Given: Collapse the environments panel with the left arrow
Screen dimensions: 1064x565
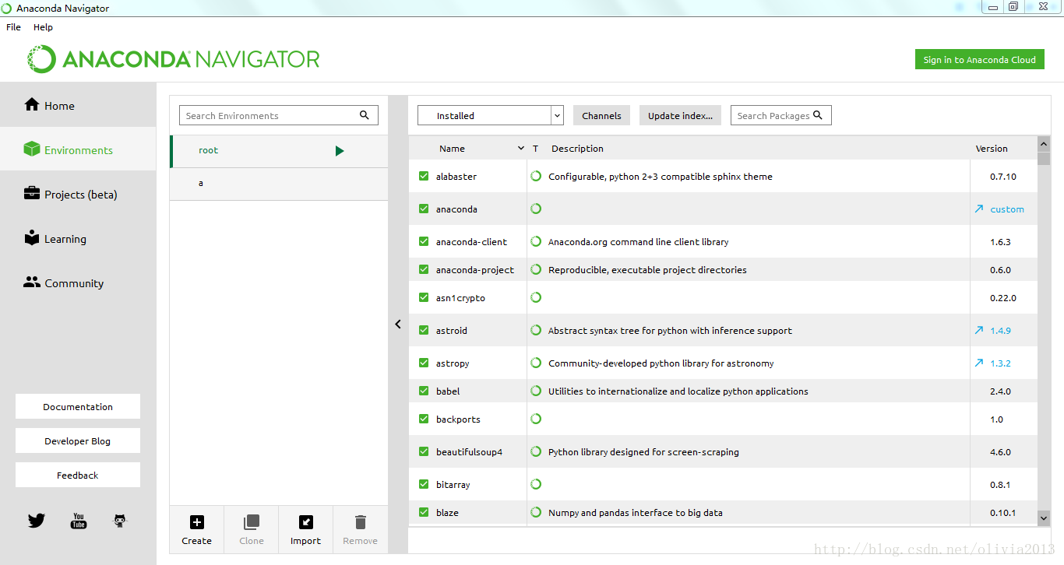Looking at the screenshot, I should (x=398, y=324).
